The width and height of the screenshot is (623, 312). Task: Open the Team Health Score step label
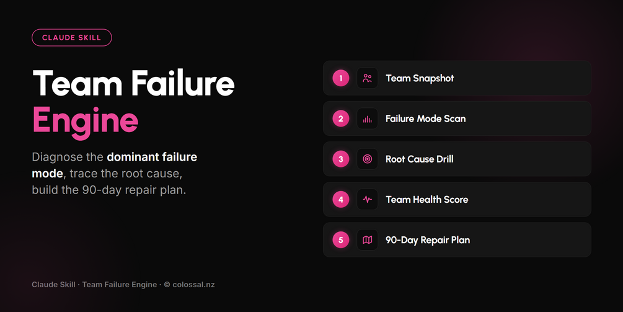coord(426,200)
